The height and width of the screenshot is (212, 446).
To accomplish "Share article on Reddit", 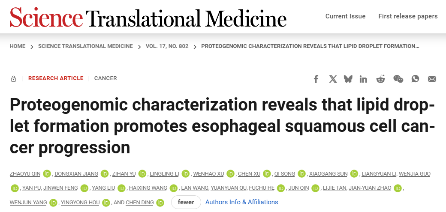I will (x=380, y=79).
